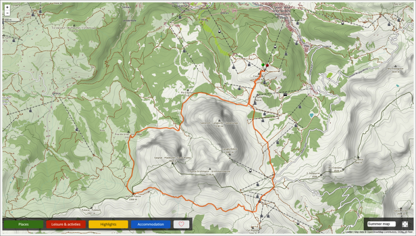
Task: Show Highlights on the map
Action: click(108, 225)
